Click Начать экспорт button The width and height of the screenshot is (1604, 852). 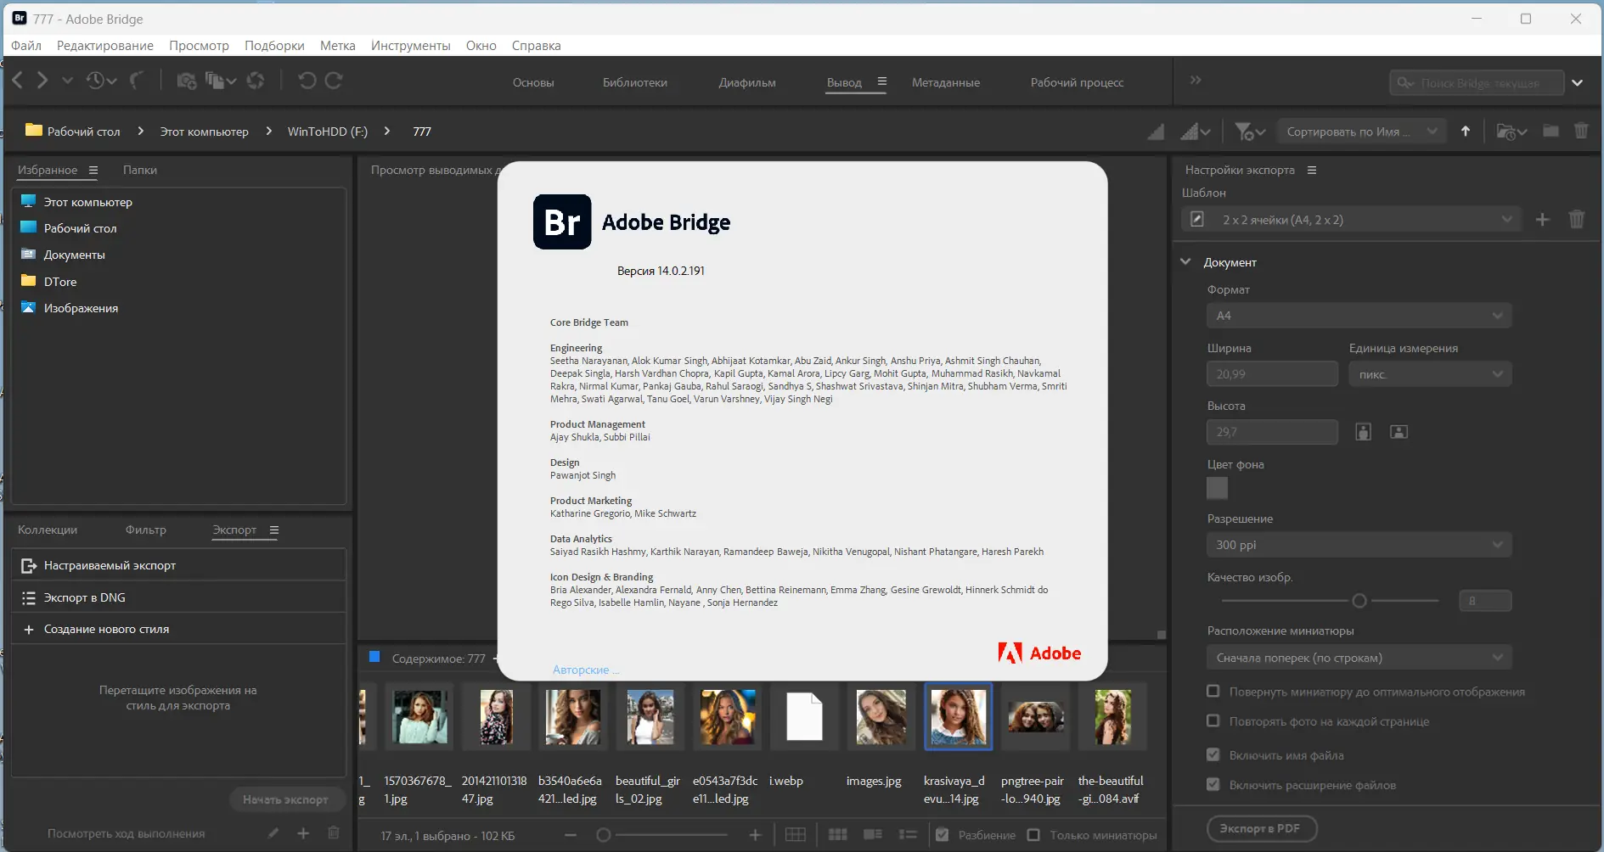coord(285,799)
